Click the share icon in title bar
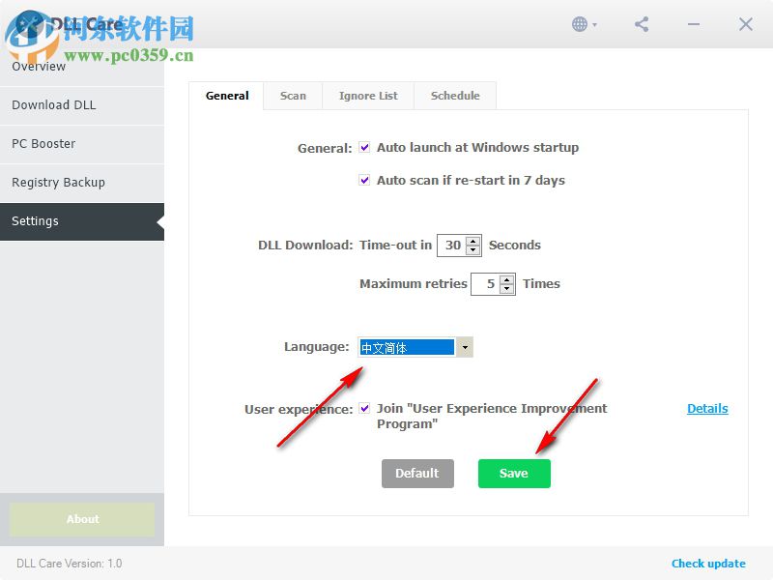Screen dimensions: 773x580 coord(641,24)
